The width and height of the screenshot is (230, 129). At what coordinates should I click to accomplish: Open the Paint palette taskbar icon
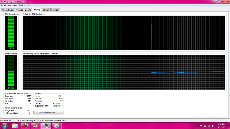(x=57, y=126)
